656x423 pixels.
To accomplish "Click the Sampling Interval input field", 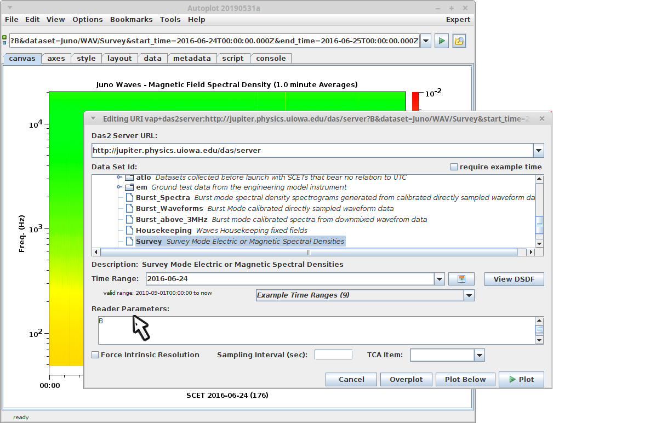I will pos(333,355).
